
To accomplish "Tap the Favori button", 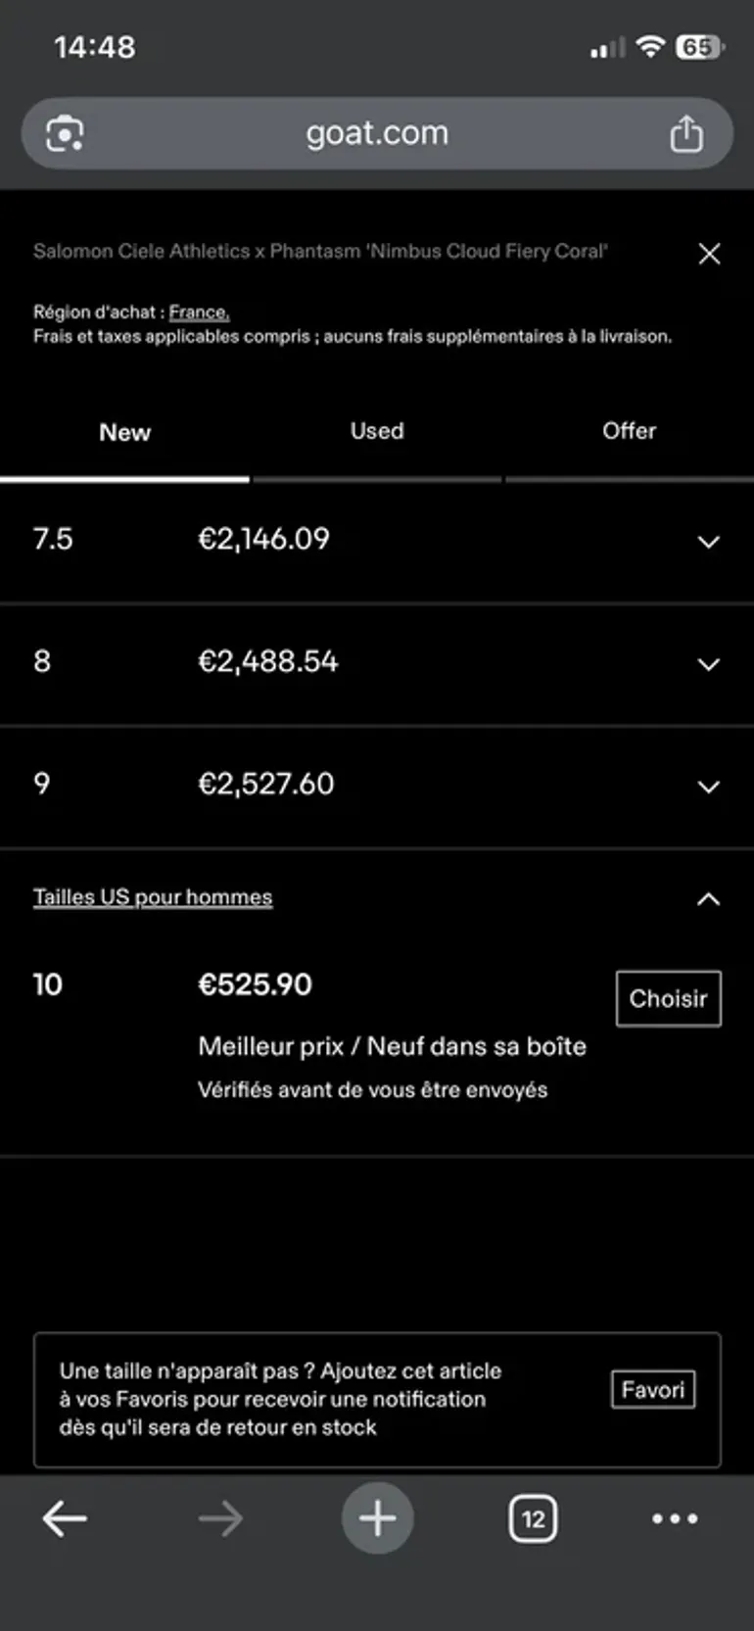I will 653,1389.
